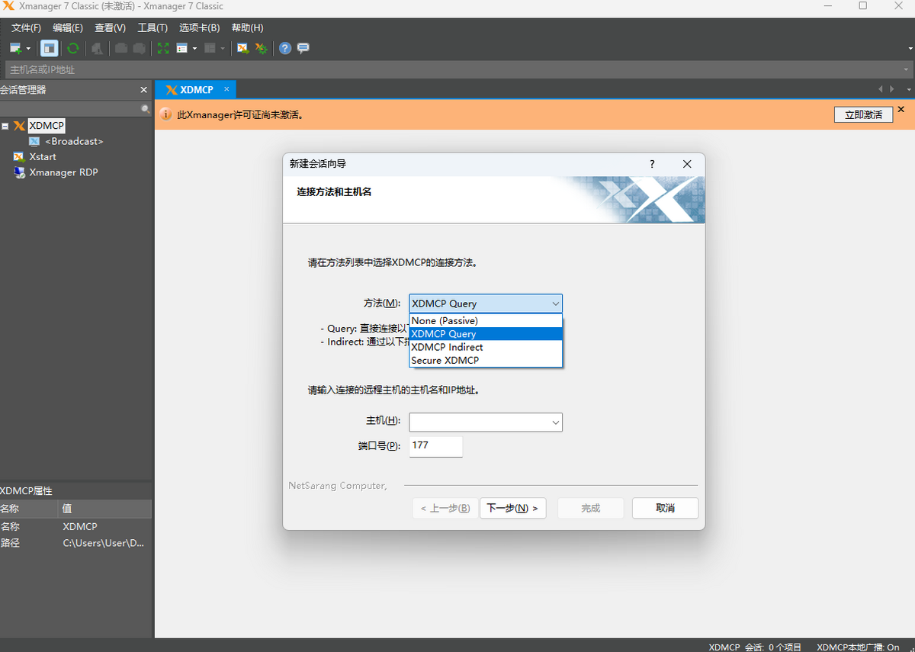
Task: Click the wizard help question mark
Action: [x=652, y=164]
